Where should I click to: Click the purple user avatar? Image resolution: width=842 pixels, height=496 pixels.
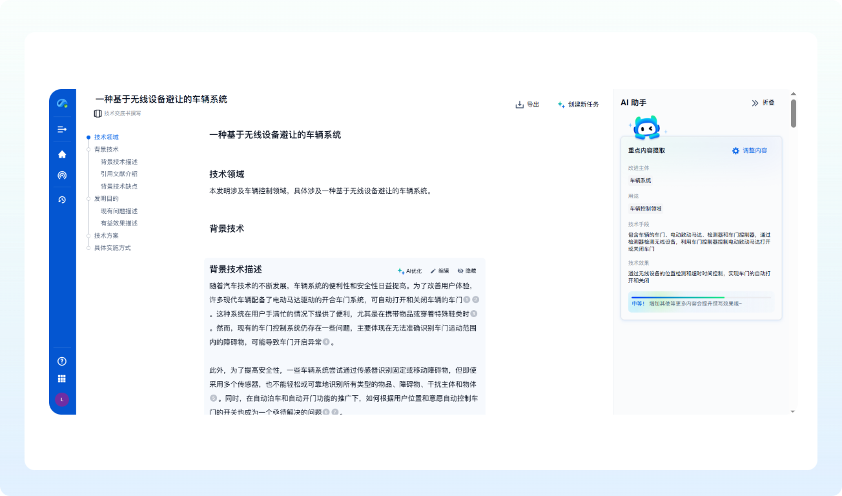tap(62, 399)
